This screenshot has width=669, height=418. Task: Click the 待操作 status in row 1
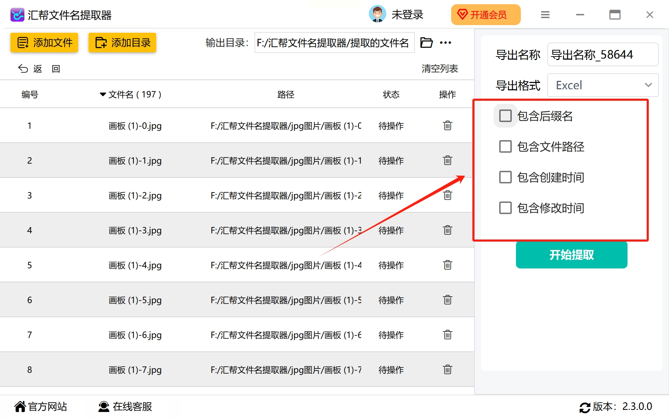click(x=391, y=126)
